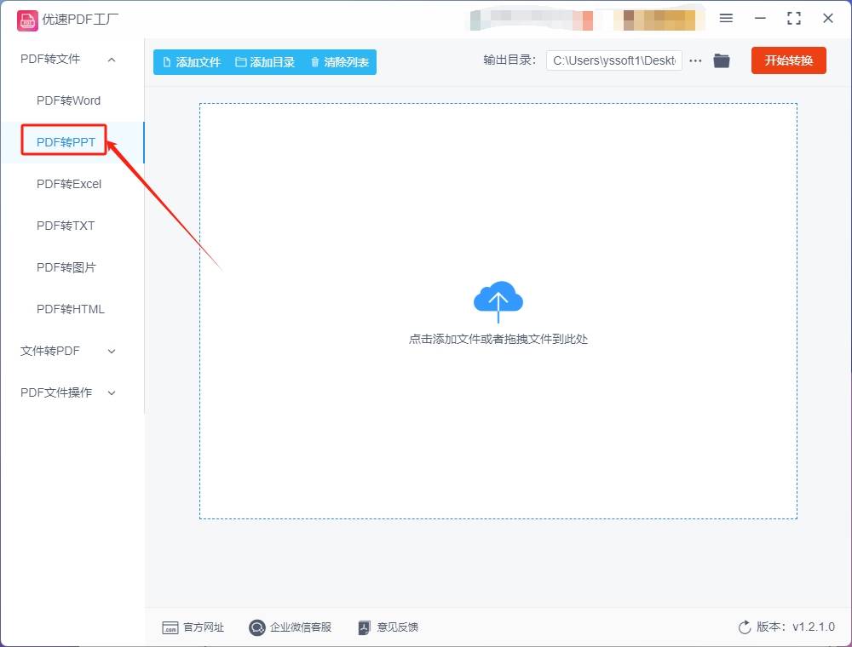
Task: Click the output directory path field
Action: click(613, 60)
